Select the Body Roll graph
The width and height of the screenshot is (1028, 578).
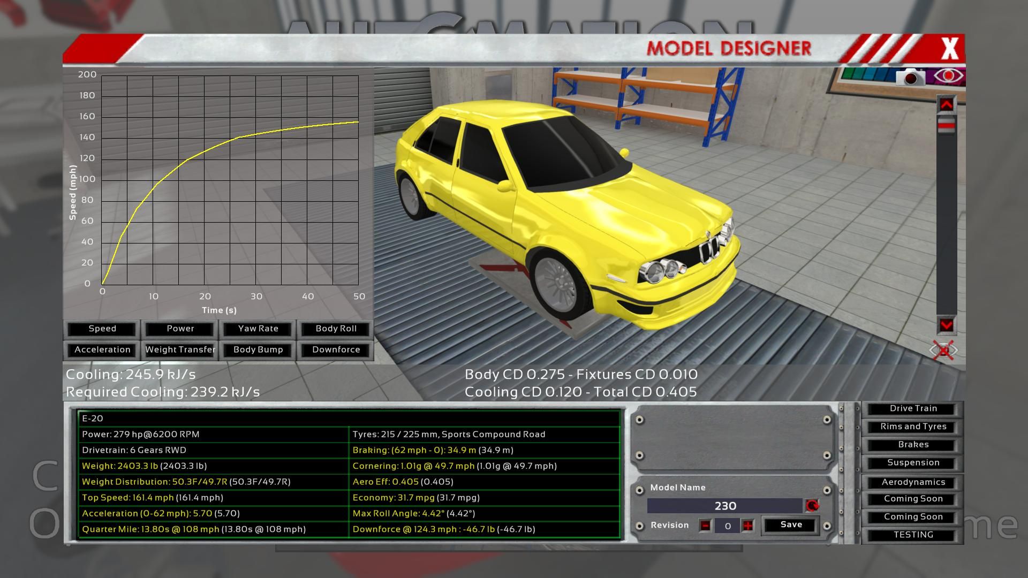point(336,329)
